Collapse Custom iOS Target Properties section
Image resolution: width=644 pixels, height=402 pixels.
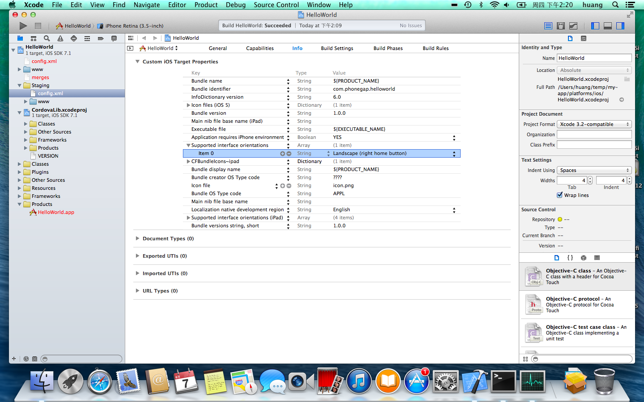click(x=137, y=62)
